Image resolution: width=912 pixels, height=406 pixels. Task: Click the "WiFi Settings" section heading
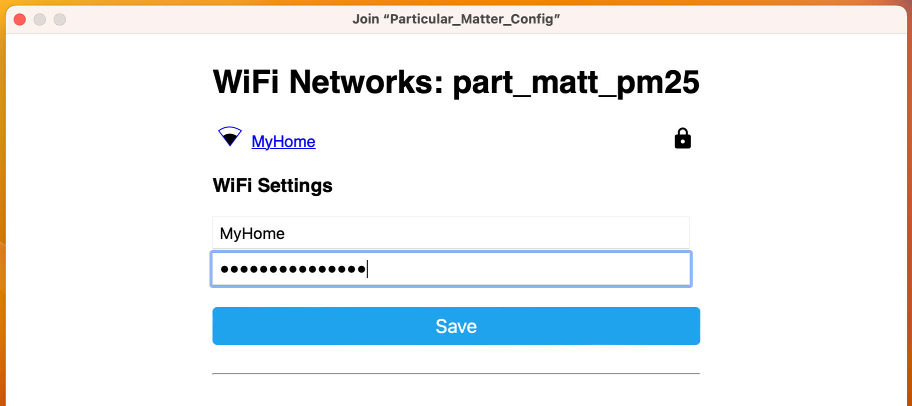point(272,185)
